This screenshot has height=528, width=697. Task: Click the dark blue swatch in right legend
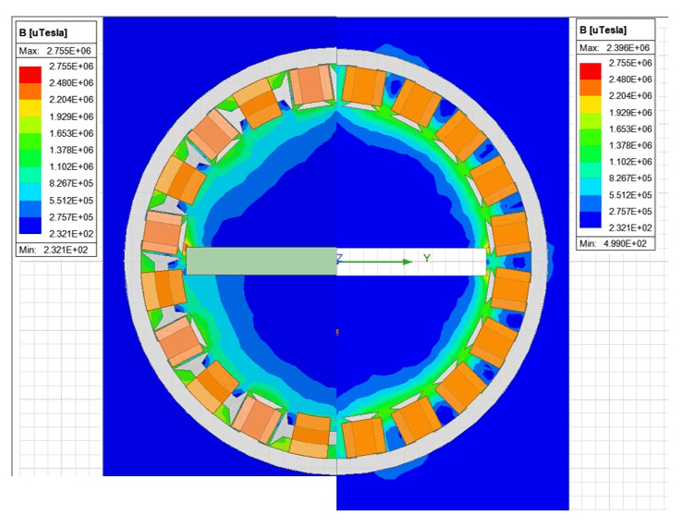pos(591,219)
